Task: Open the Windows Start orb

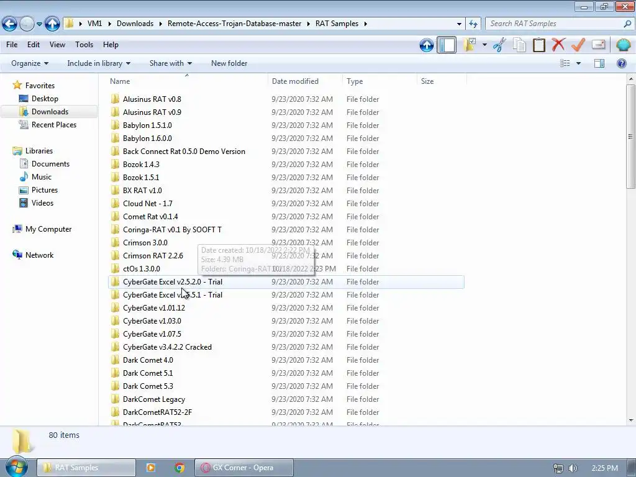Action: [16, 468]
